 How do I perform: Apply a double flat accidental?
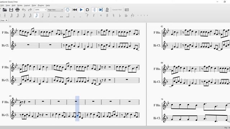pyautogui.click(x=126, y=15)
